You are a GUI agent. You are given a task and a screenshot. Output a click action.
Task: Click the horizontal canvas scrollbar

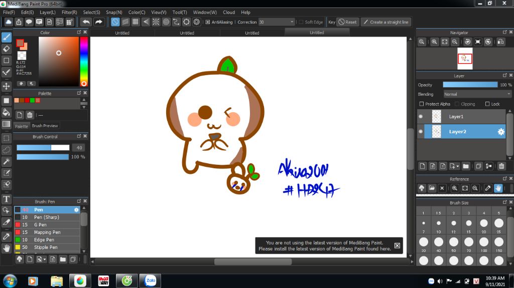(253, 261)
